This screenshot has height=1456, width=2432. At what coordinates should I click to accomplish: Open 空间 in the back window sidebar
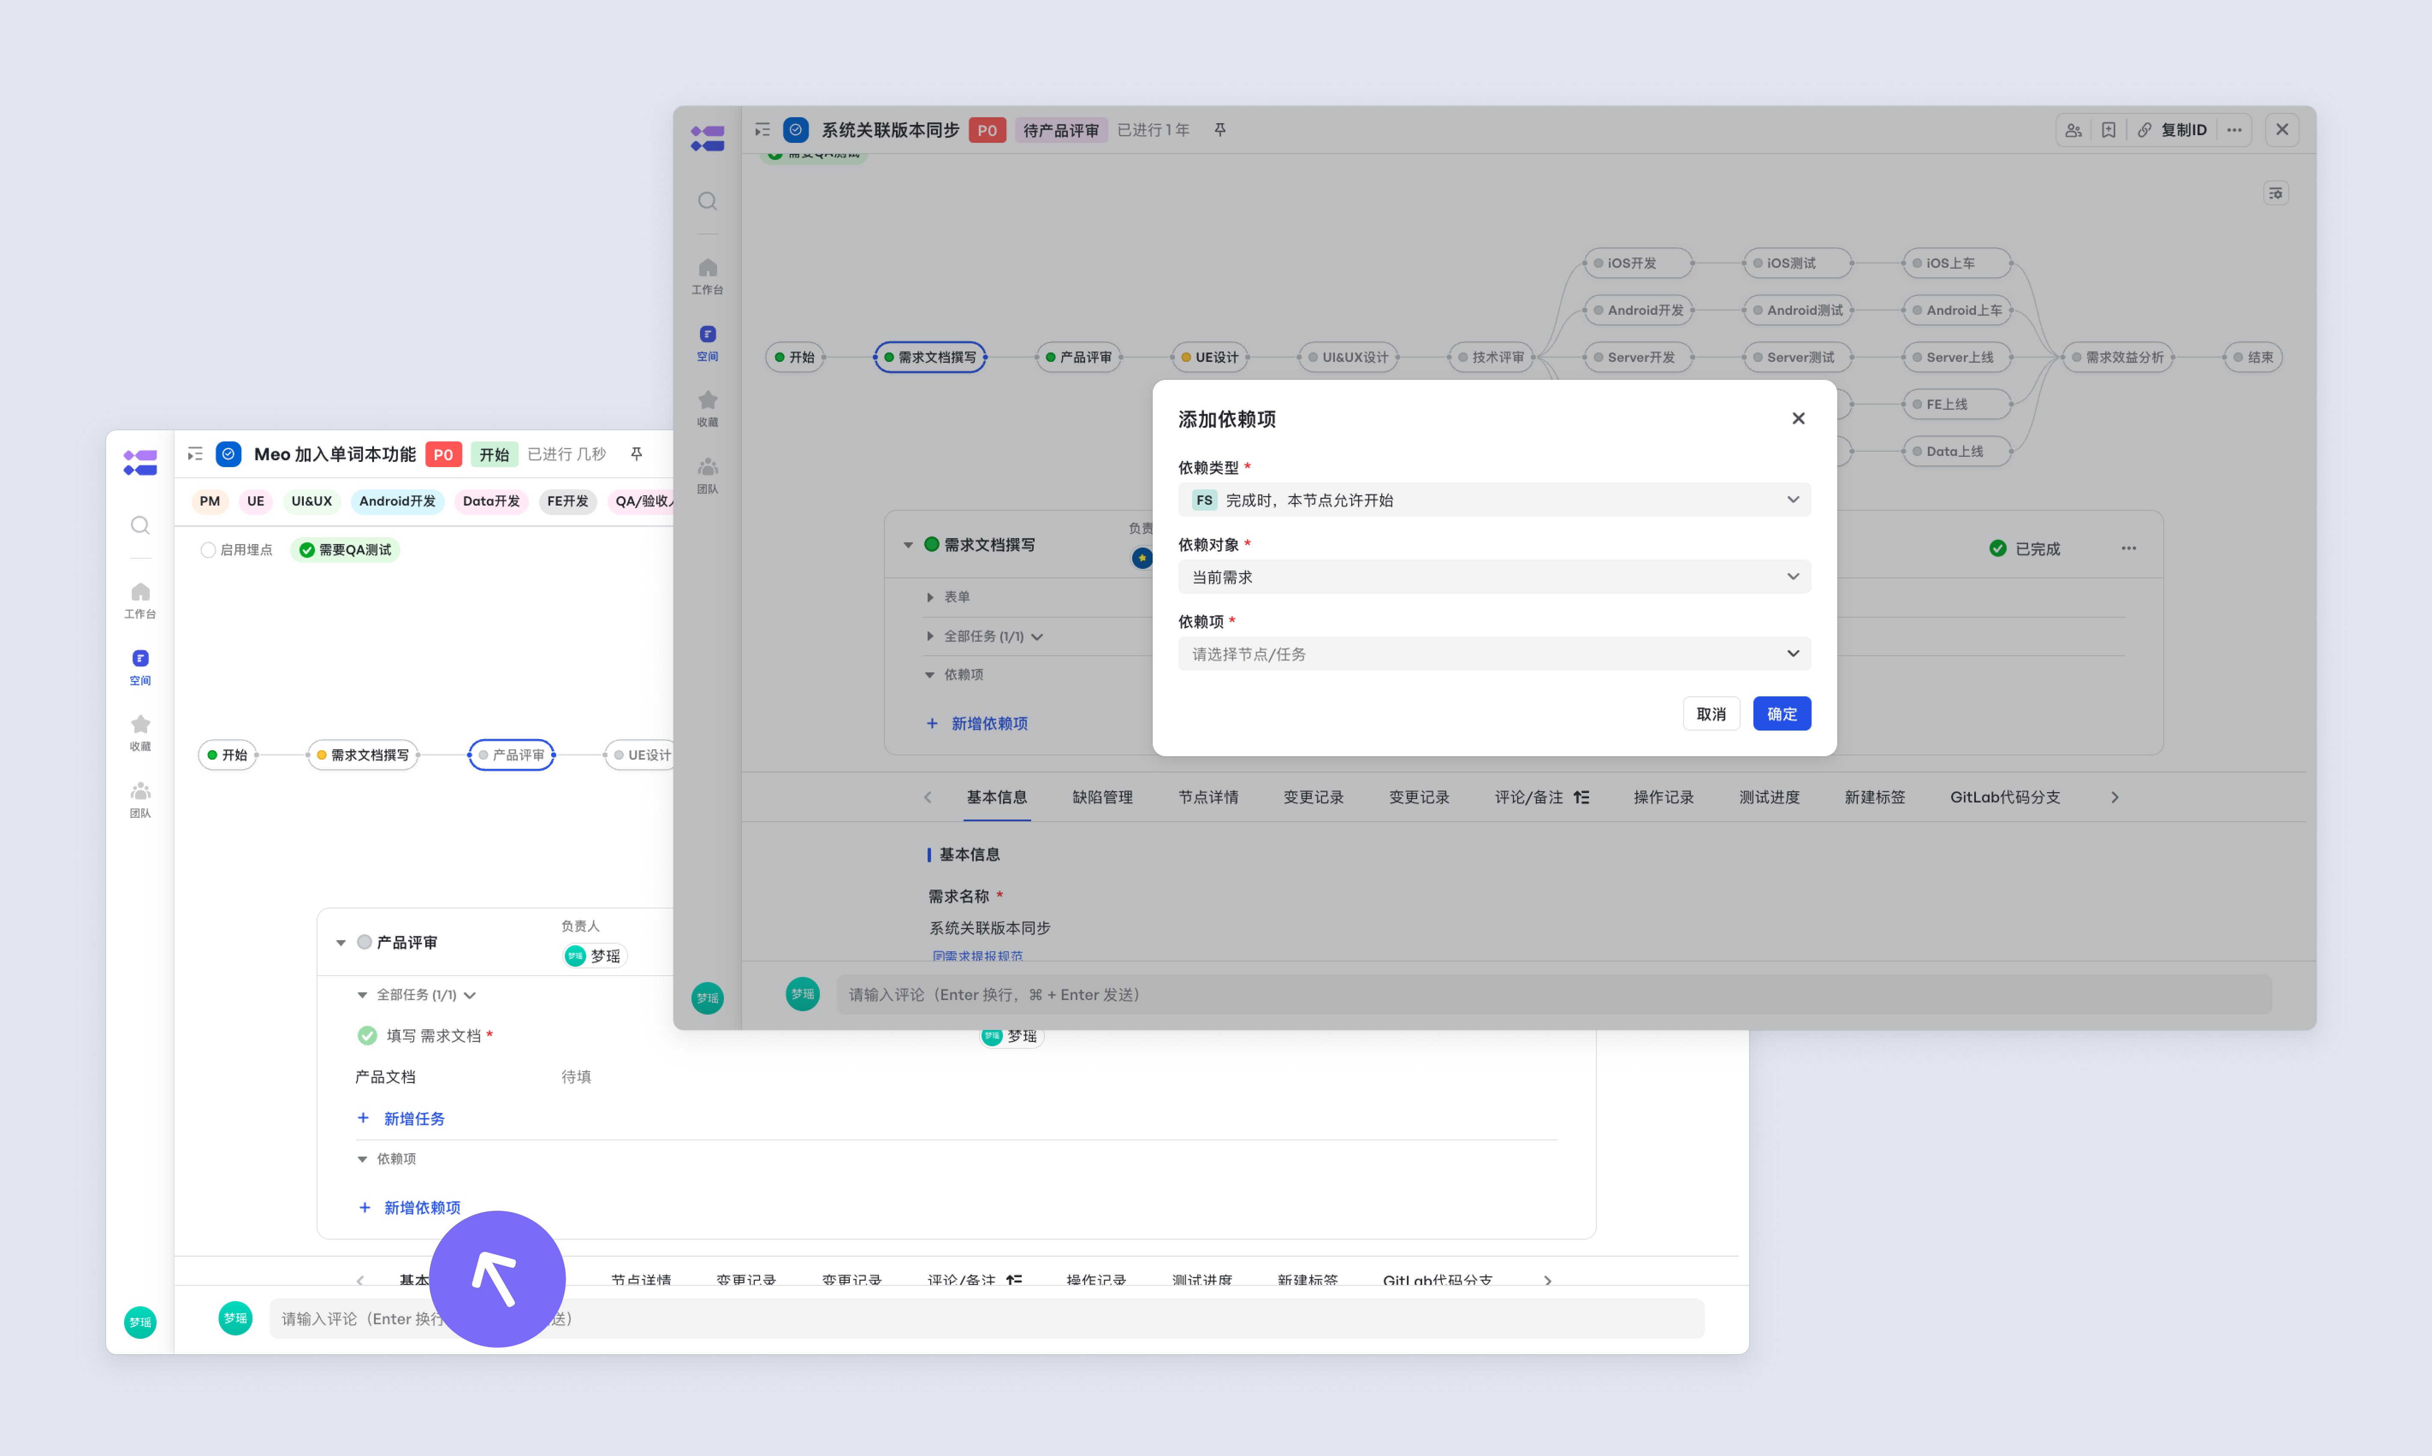(x=140, y=667)
